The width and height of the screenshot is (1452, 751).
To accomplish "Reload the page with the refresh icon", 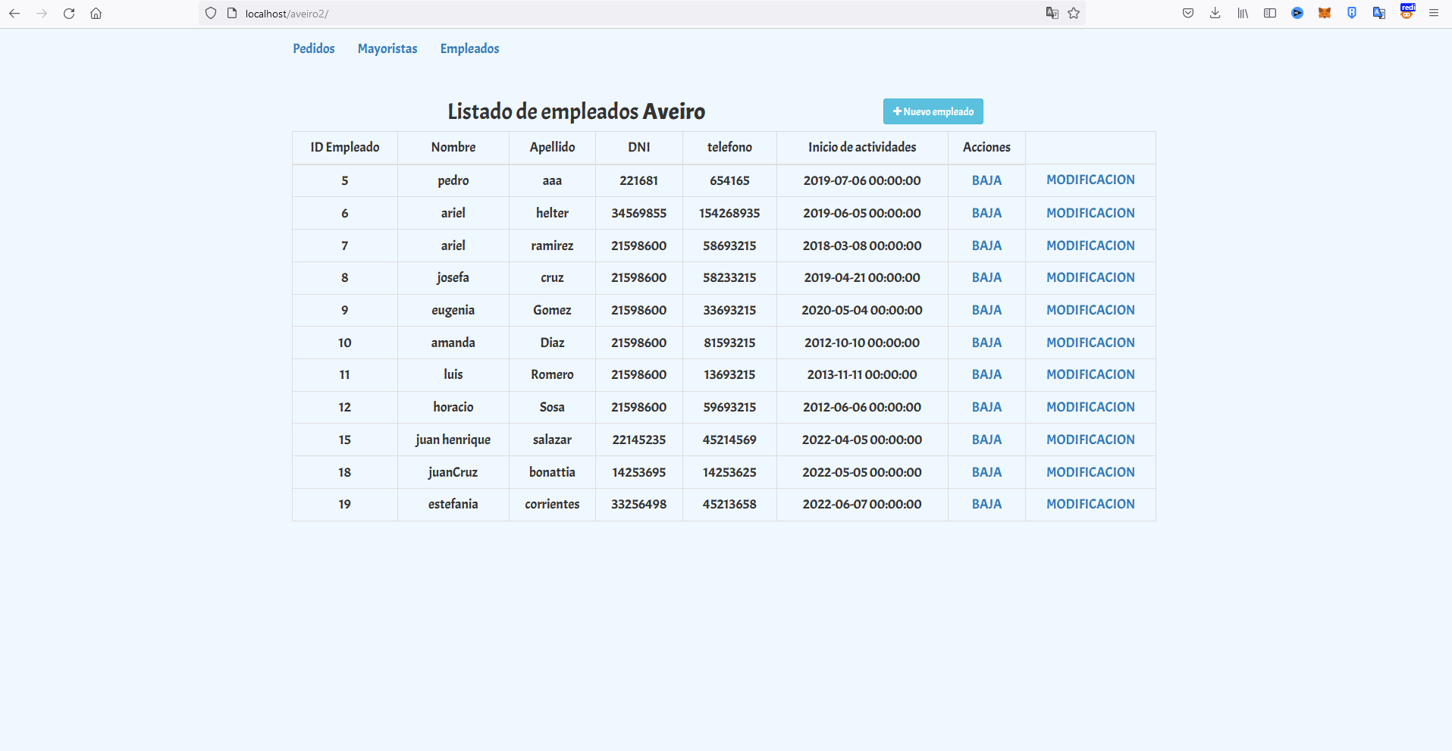I will (x=69, y=13).
